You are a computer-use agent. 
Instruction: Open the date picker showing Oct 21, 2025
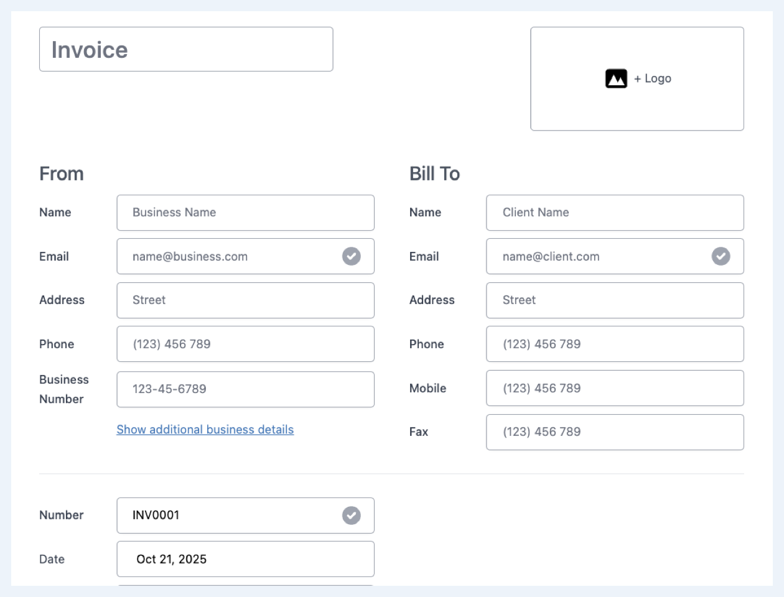pos(245,559)
